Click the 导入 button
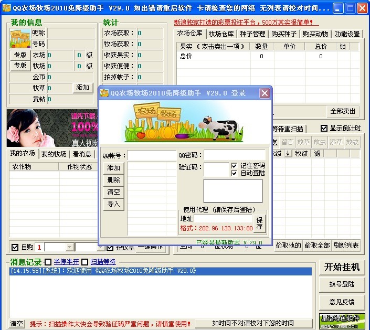 point(113,204)
